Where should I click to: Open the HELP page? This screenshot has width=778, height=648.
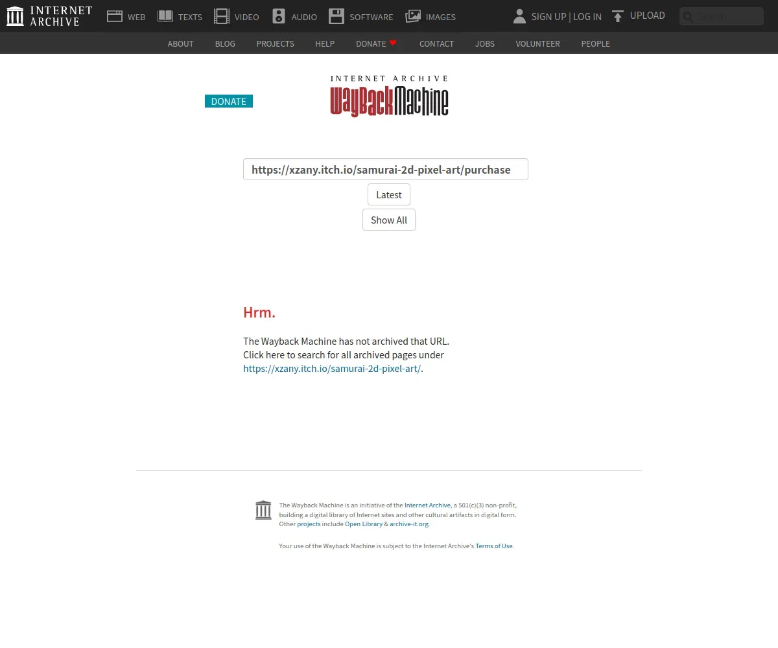pyautogui.click(x=325, y=43)
